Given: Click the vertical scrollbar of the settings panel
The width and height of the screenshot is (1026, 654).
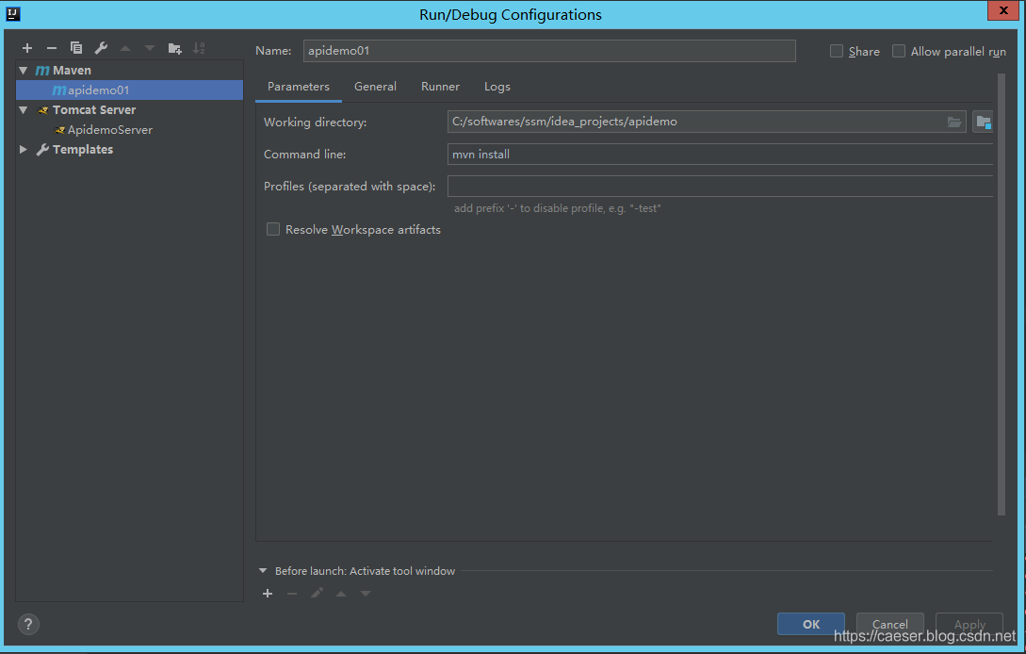Looking at the screenshot, I should click(x=1002, y=295).
